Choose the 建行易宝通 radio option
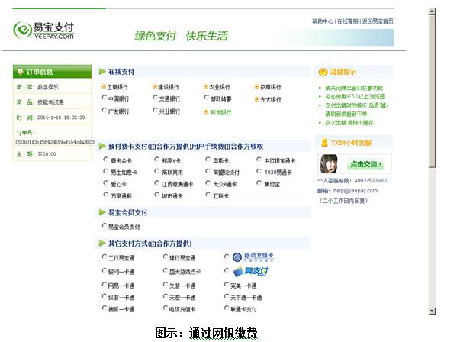The height and width of the screenshot is (342, 473). (166, 256)
